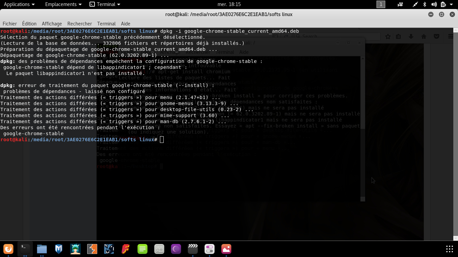Click the background terminal's scrollbar
Image resolution: width=458 pixels, height=257 pixels.
362,129
